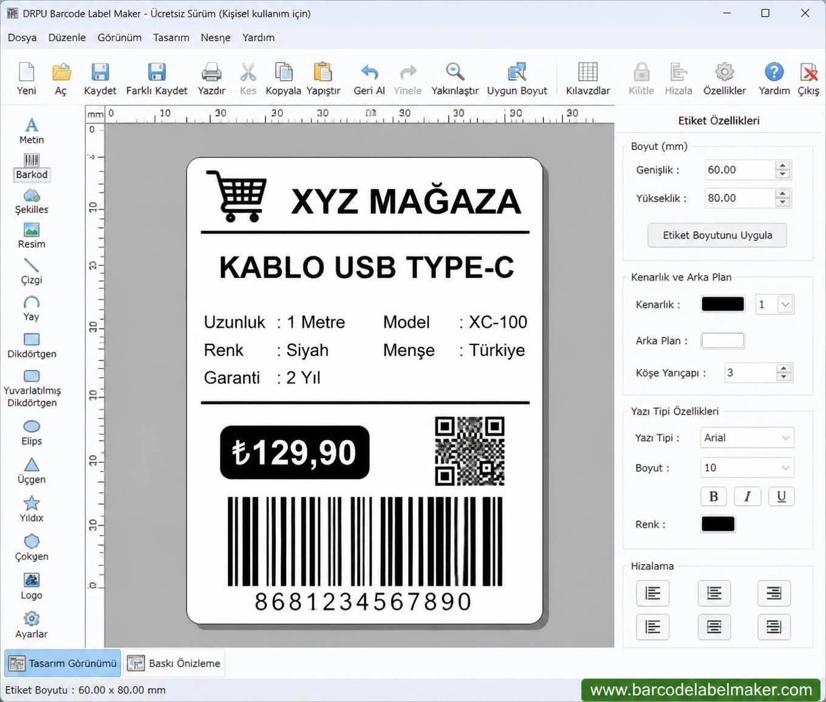Image resolution: width=826 pixels, height=702 pixels.
Task: Pick the Arka Plan color swatch
Action: pos(723,341)
